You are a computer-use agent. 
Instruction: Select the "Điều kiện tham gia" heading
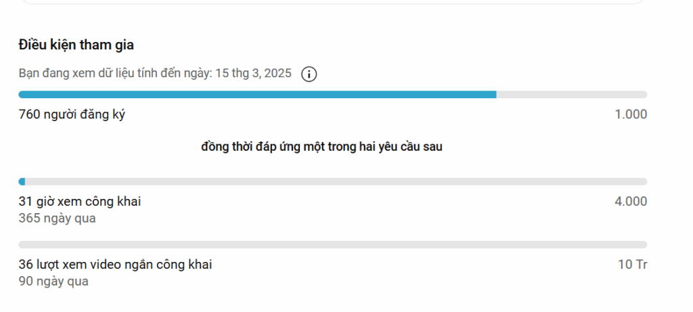click(76, 45)
